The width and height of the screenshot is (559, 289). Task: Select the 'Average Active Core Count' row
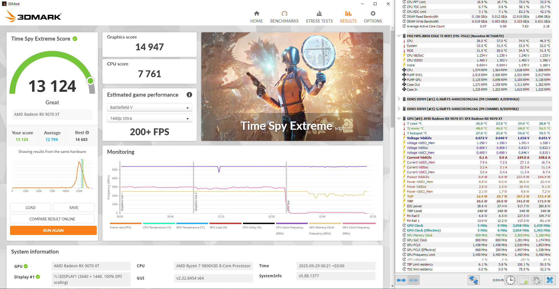[x=477, y=26]
